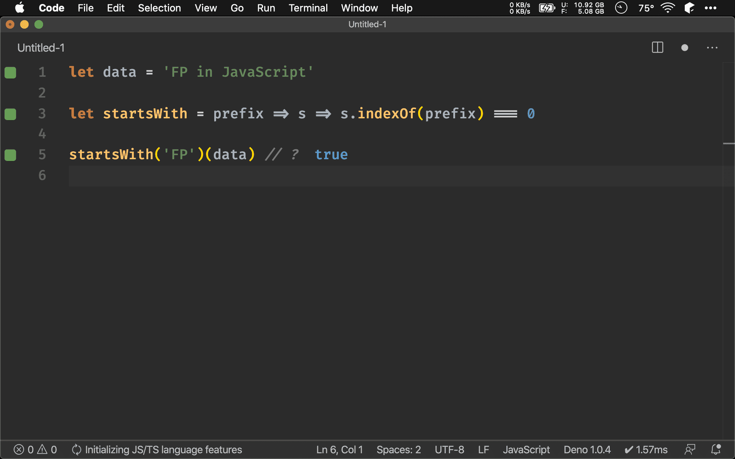Viewport: 735px width, 459px height.
Task: Open the Terminal menu
Action: [308, 8]
